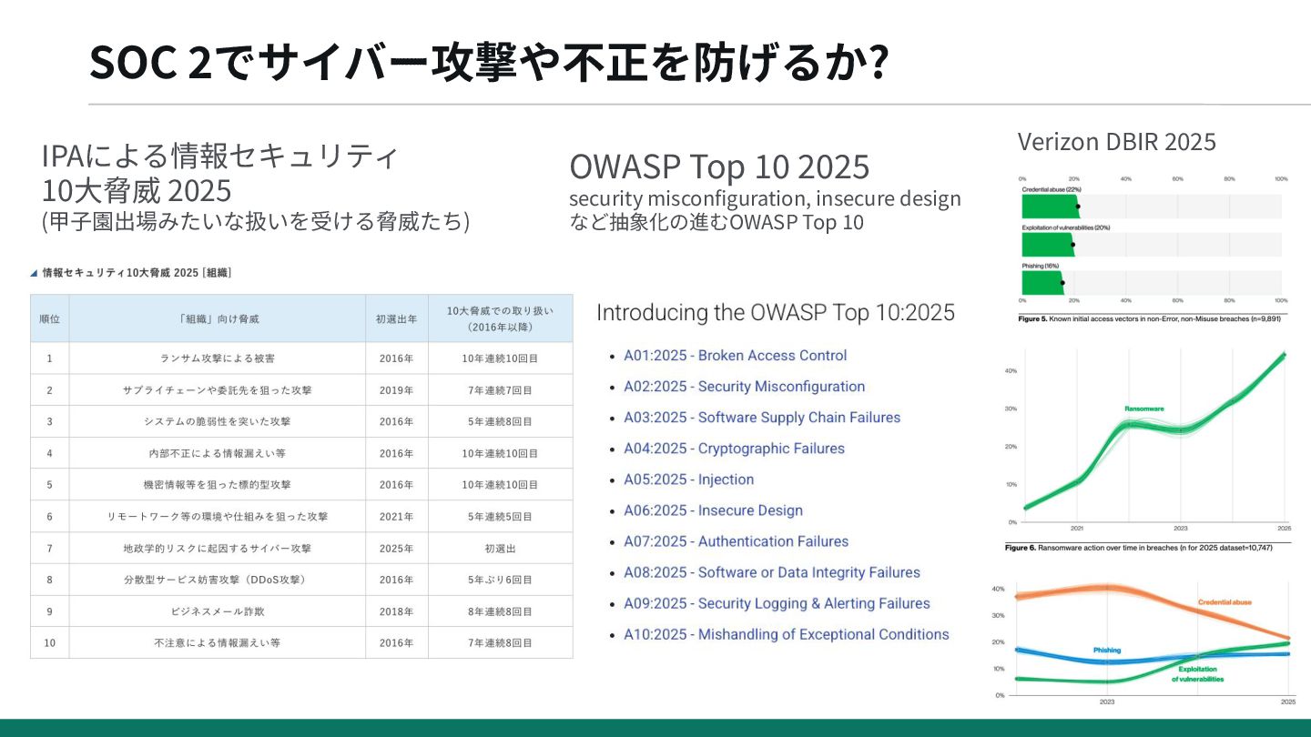Image resolution: width=1311 pixels, height=737 pixels.
Task: Select the 2025年 cell in the table
Action: coord(397,548)
